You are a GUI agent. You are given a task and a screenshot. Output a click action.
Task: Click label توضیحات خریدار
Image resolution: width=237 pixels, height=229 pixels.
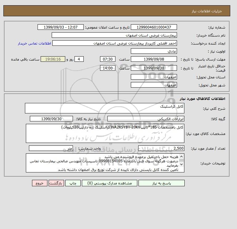coord(213,163)
